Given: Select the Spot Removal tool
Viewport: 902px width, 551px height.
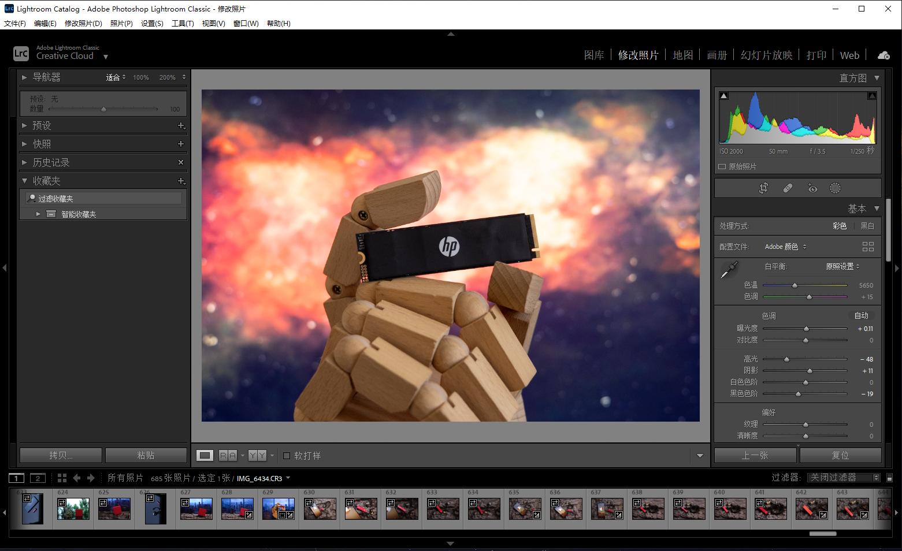Looking at the screenshot, I should (x=788, y=188).
